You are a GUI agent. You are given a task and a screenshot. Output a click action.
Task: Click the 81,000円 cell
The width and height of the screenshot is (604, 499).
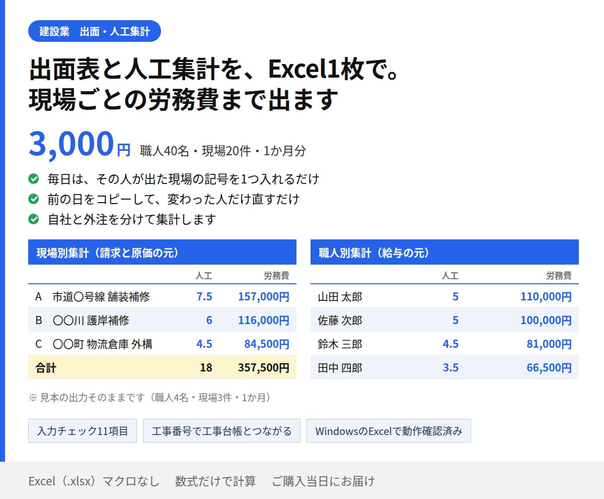click(549, 344)
